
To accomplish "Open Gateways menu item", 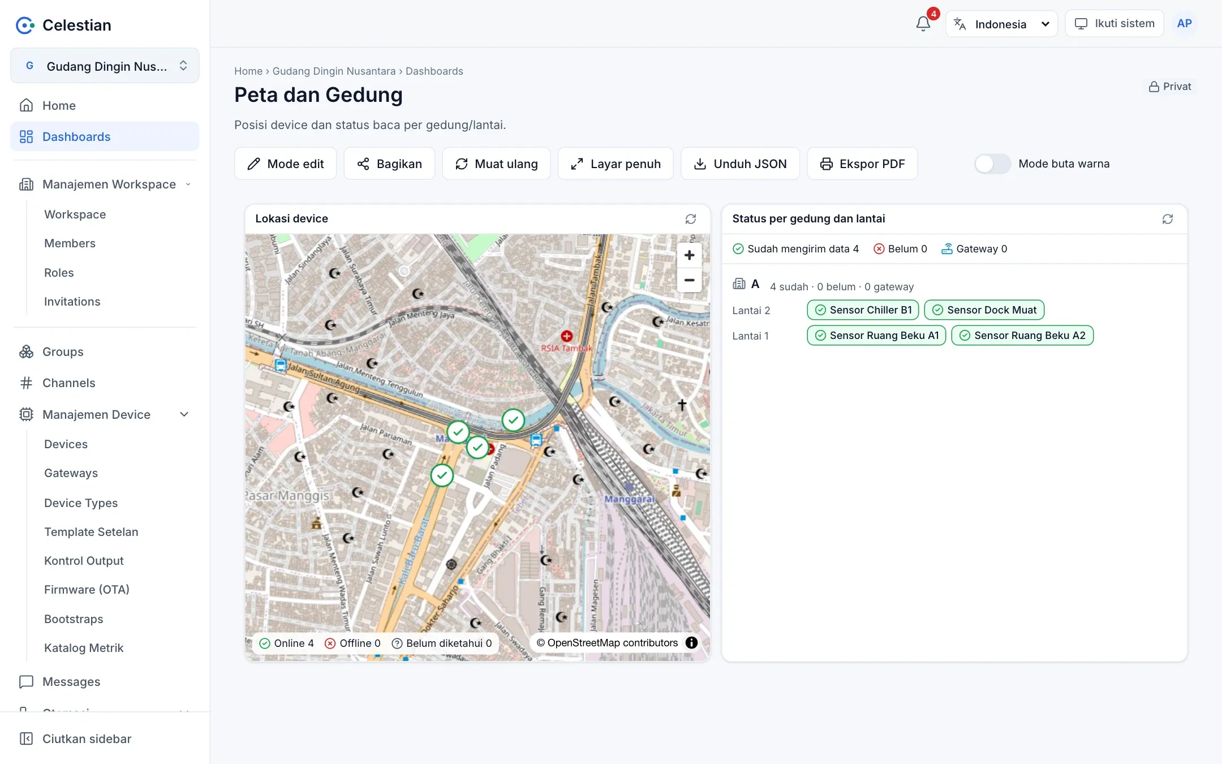I will click(71, 473).
